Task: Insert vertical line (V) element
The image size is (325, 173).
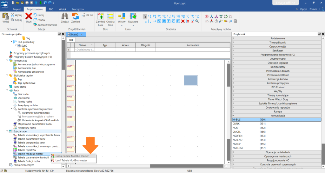Action: pyautogui.click(x=149, y=21)
